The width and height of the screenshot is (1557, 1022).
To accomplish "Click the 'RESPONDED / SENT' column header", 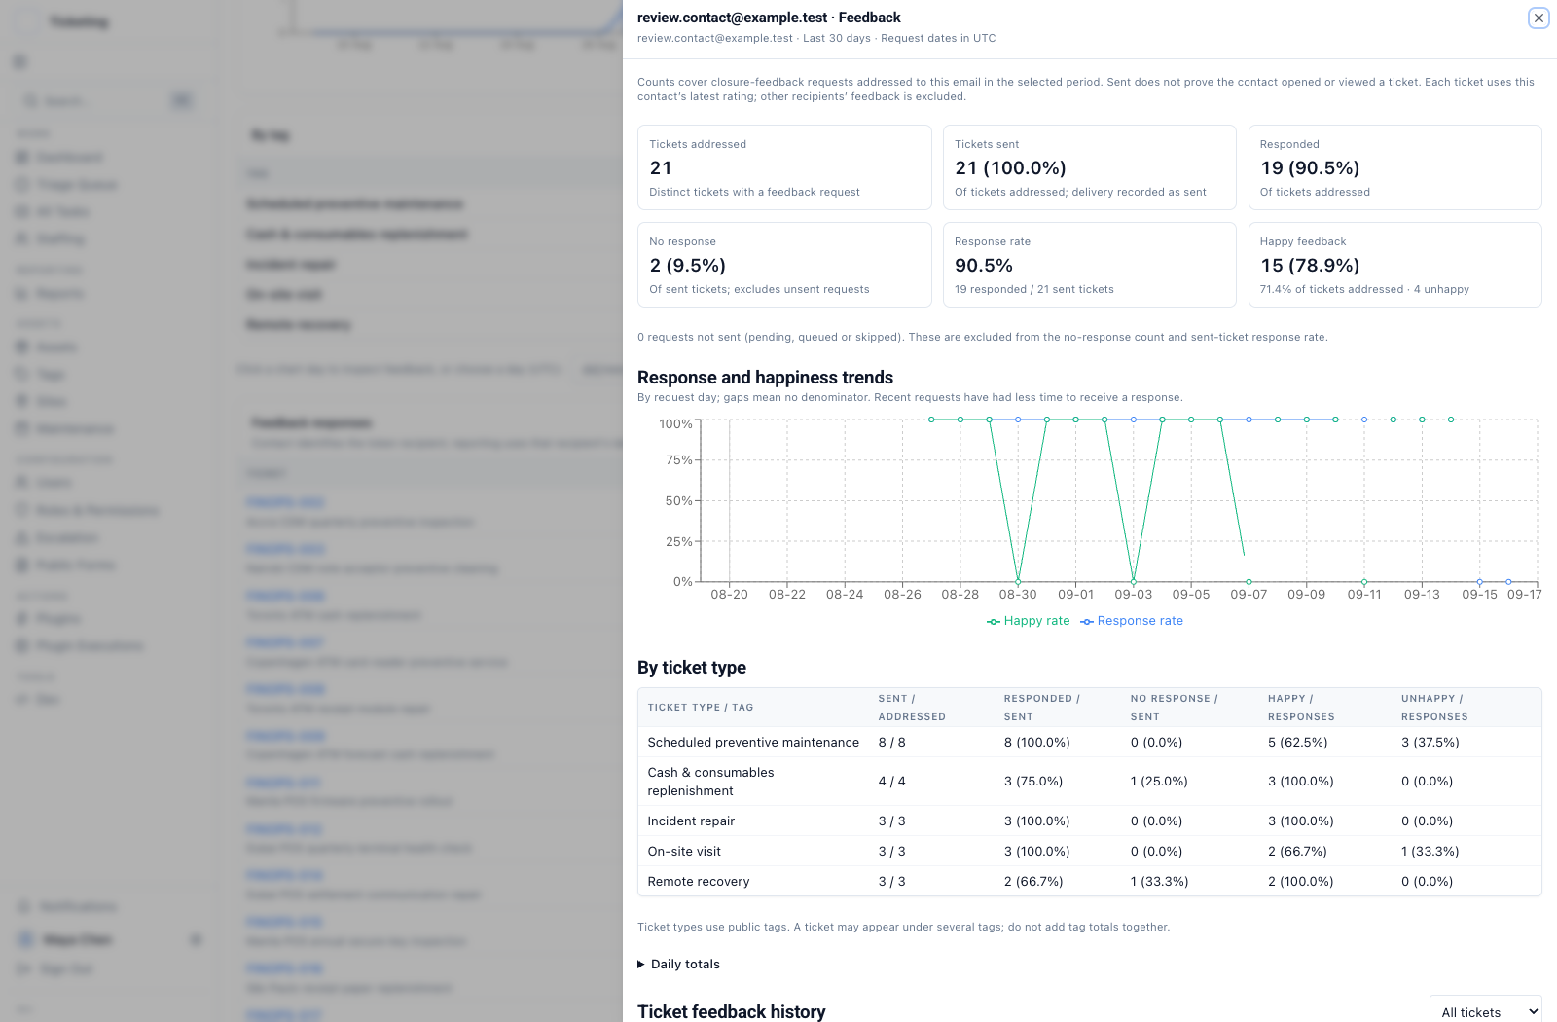I will pyautogui.click(x=1042, y=708).
